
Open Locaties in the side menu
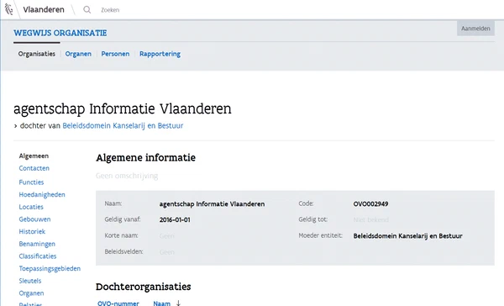[31, 207]
